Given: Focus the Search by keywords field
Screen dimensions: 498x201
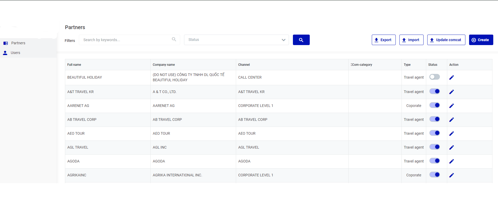Looking at the screenshot, I should point(126,40).
